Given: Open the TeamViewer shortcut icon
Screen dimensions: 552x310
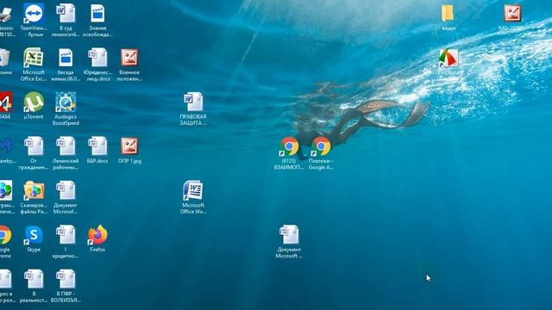Looking at the screenshot, I should point(34,14).
